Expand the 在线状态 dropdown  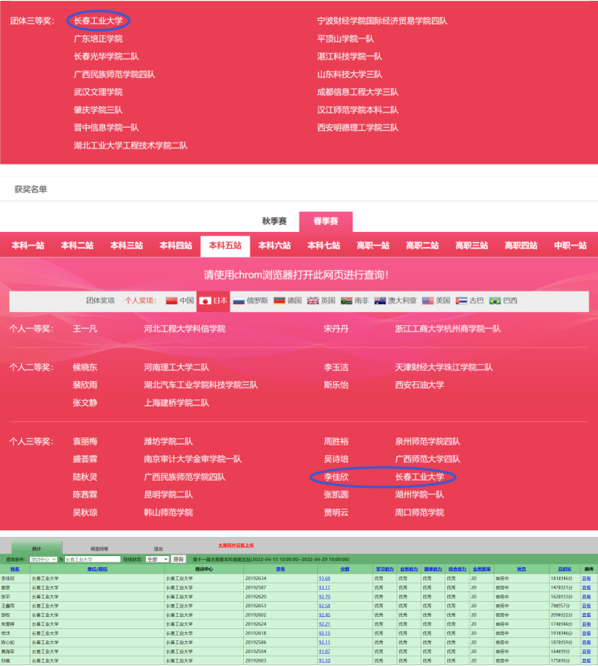[157, 559]
